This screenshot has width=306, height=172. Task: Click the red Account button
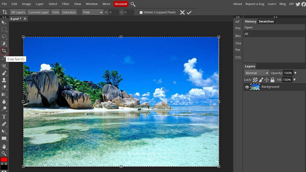[121, 4]
